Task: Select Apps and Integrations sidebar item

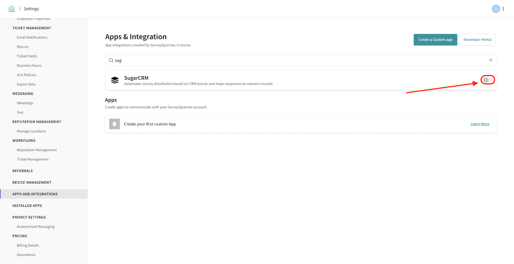Action: (x=35, y=194)
